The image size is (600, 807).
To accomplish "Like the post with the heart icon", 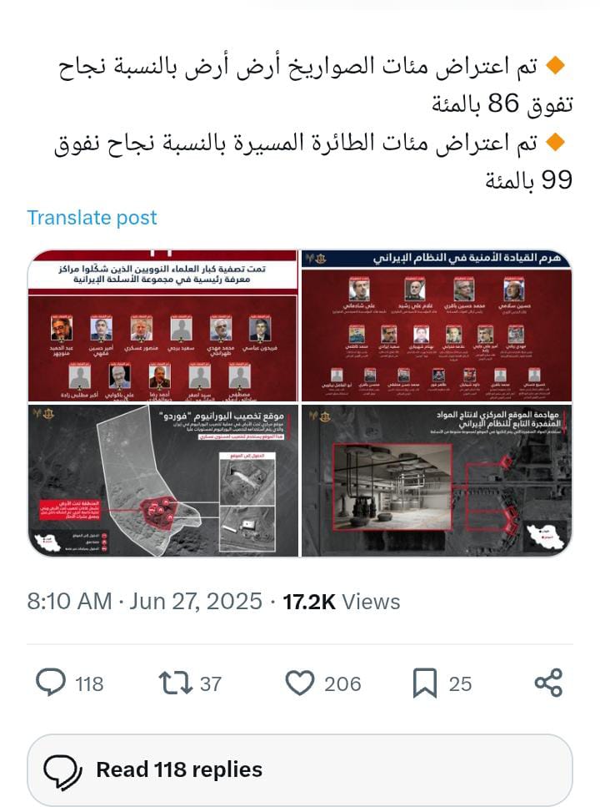I will (x=300, y=683).
